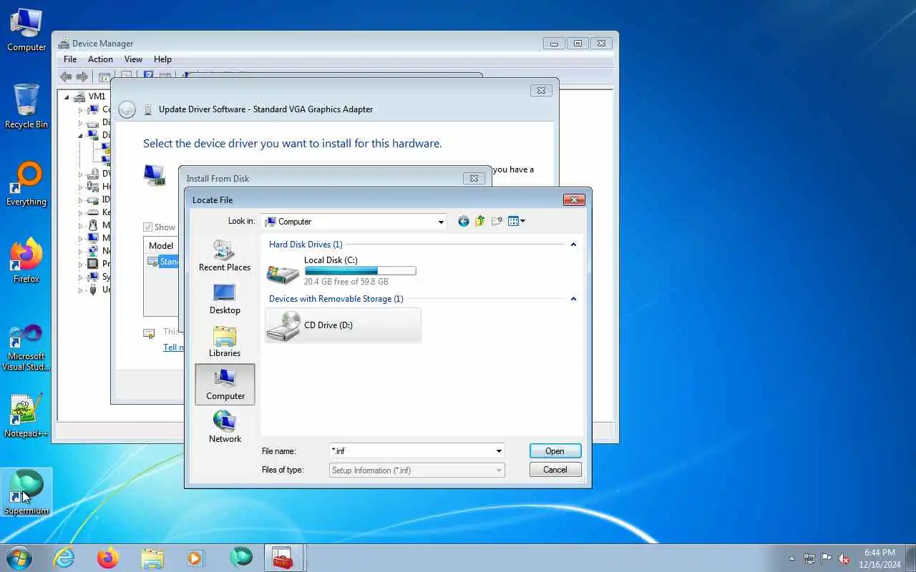Open Microsoft Visual Studio desktop shortcut
The height and width of the screenshot is (572, 916).
(x=26, y=347)
